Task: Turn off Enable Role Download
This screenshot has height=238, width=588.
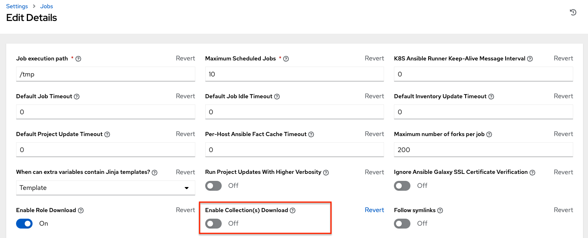Action: 24,224
